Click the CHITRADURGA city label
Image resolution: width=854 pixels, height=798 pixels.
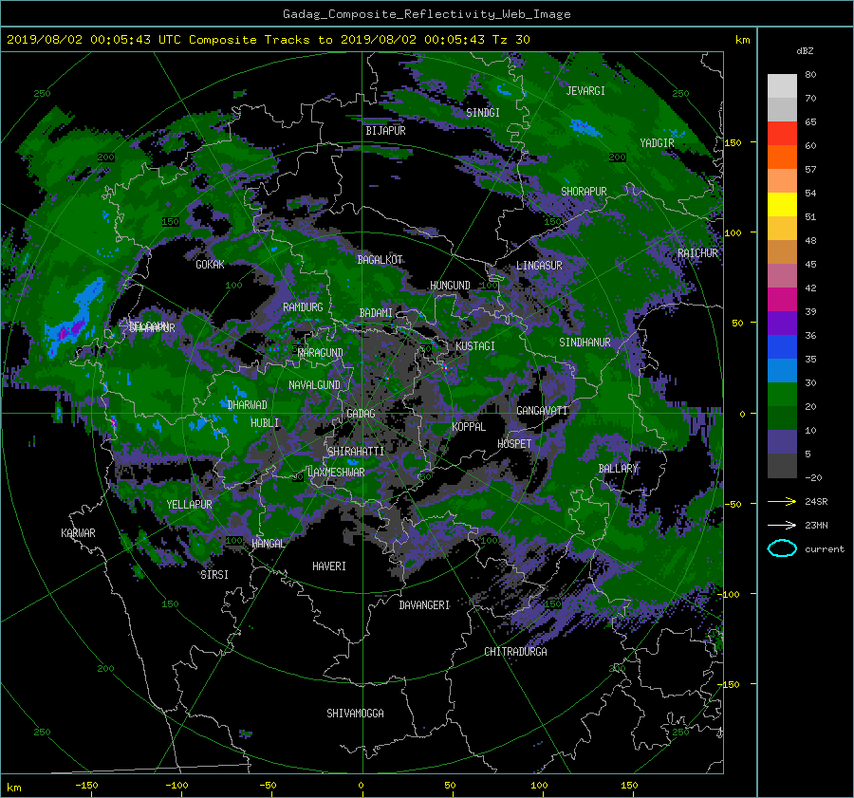coord(515,652)
